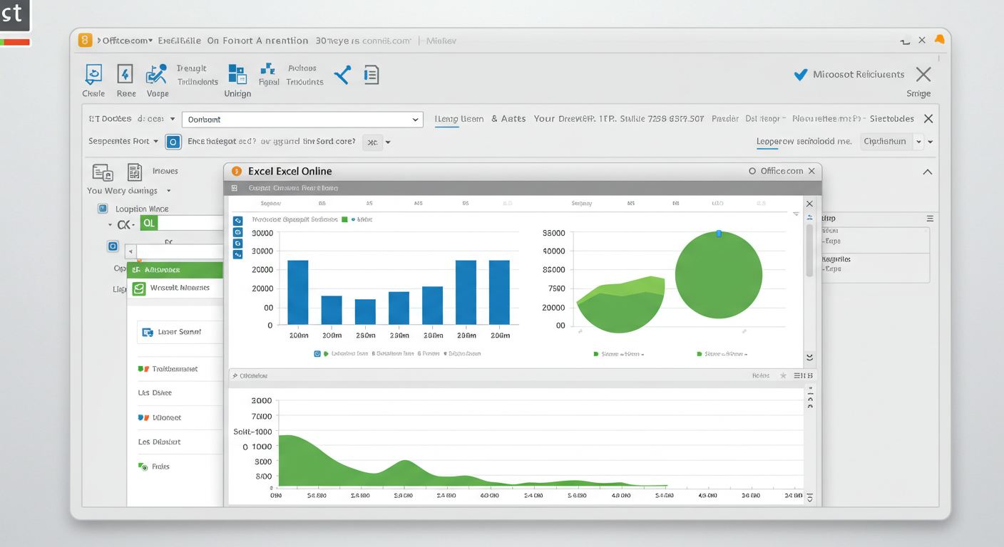1004x547 pixels.
Task: Click the star icon in Excel lower bar
Action: [783, 375]
